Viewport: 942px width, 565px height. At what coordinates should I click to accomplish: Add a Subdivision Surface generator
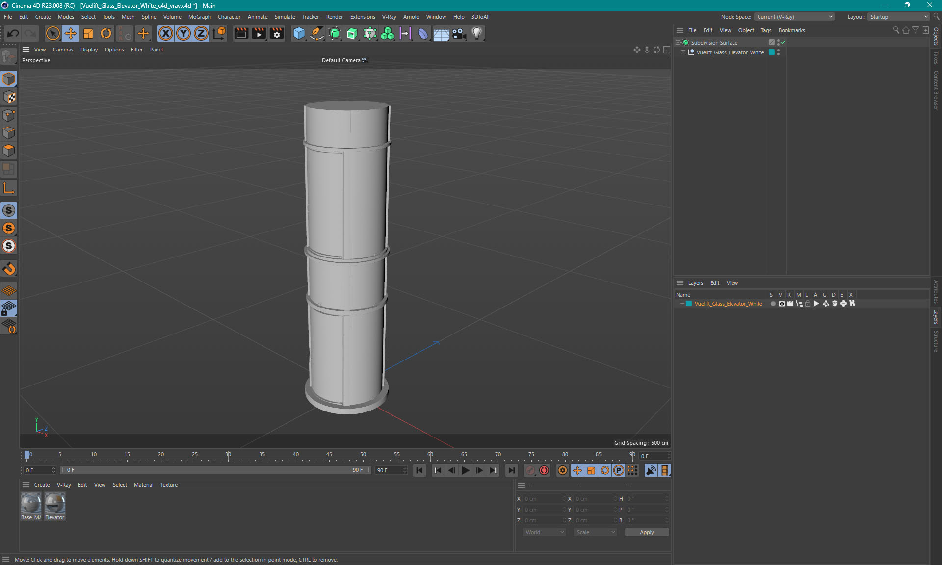[x=335, y=33]
